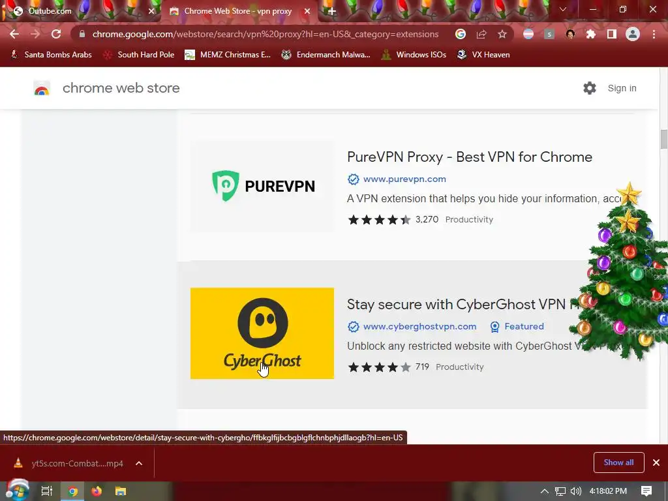Click the address bar URL
Viewport: 668px width, 501px height.
(265, 34)
